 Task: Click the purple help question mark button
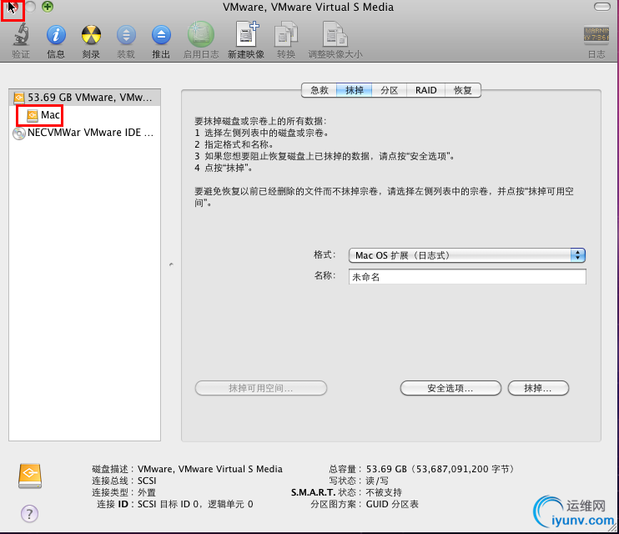pos(29,513)
